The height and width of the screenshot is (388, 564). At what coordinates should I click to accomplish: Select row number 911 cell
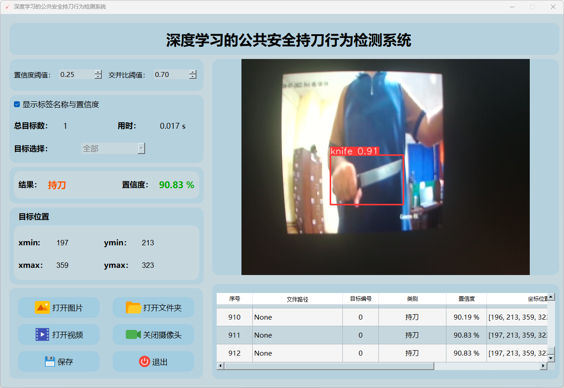[x=234, y=335]
